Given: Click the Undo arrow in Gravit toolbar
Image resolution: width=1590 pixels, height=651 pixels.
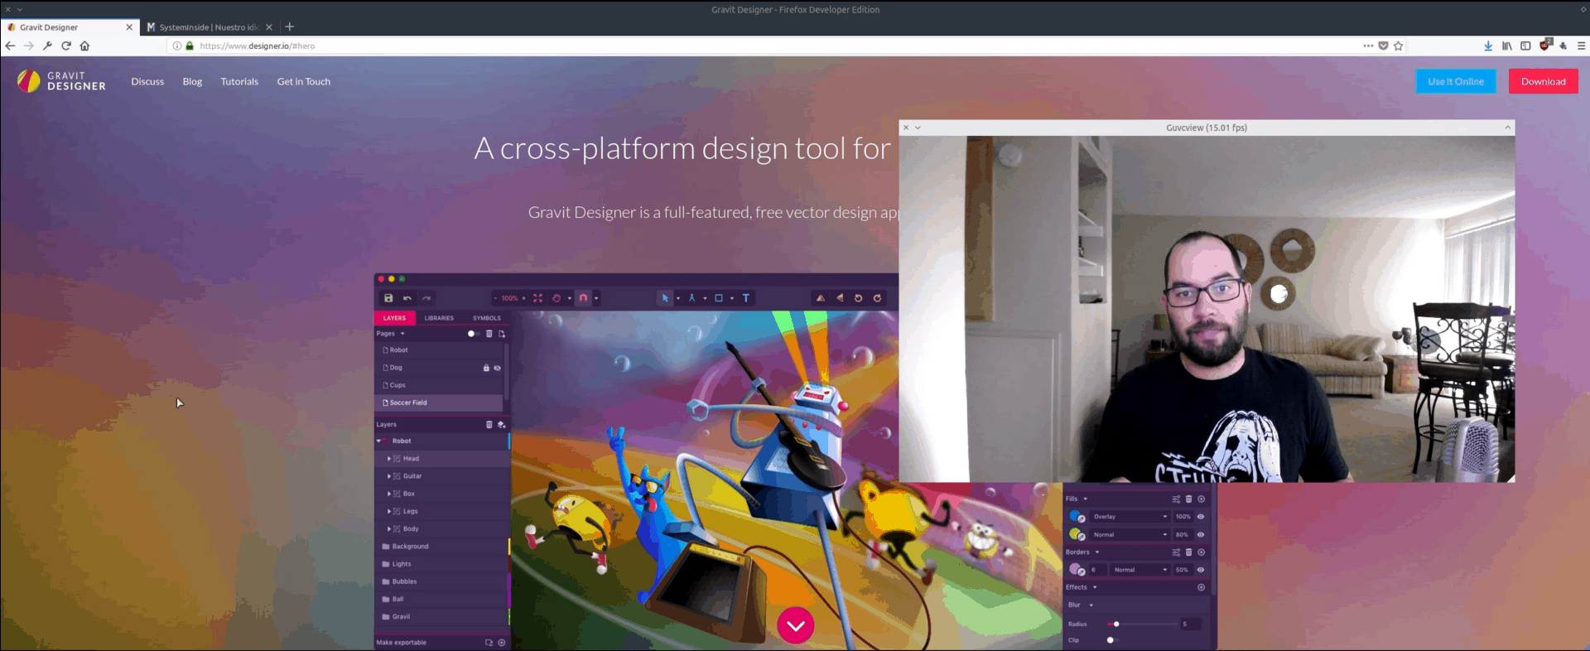Looking at the screenshot, I should [x=407, y=298].
